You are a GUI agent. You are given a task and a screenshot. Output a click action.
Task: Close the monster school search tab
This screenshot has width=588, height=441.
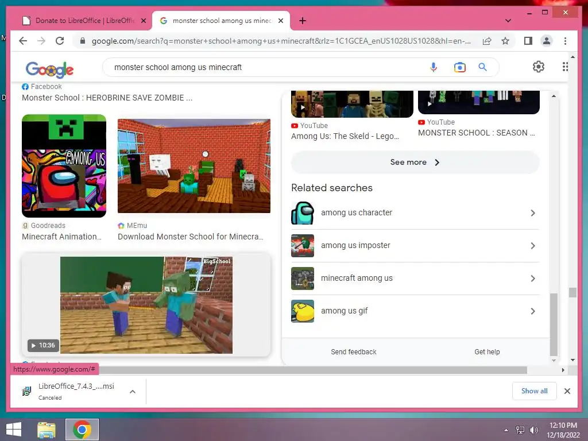[x=280, y=21]
